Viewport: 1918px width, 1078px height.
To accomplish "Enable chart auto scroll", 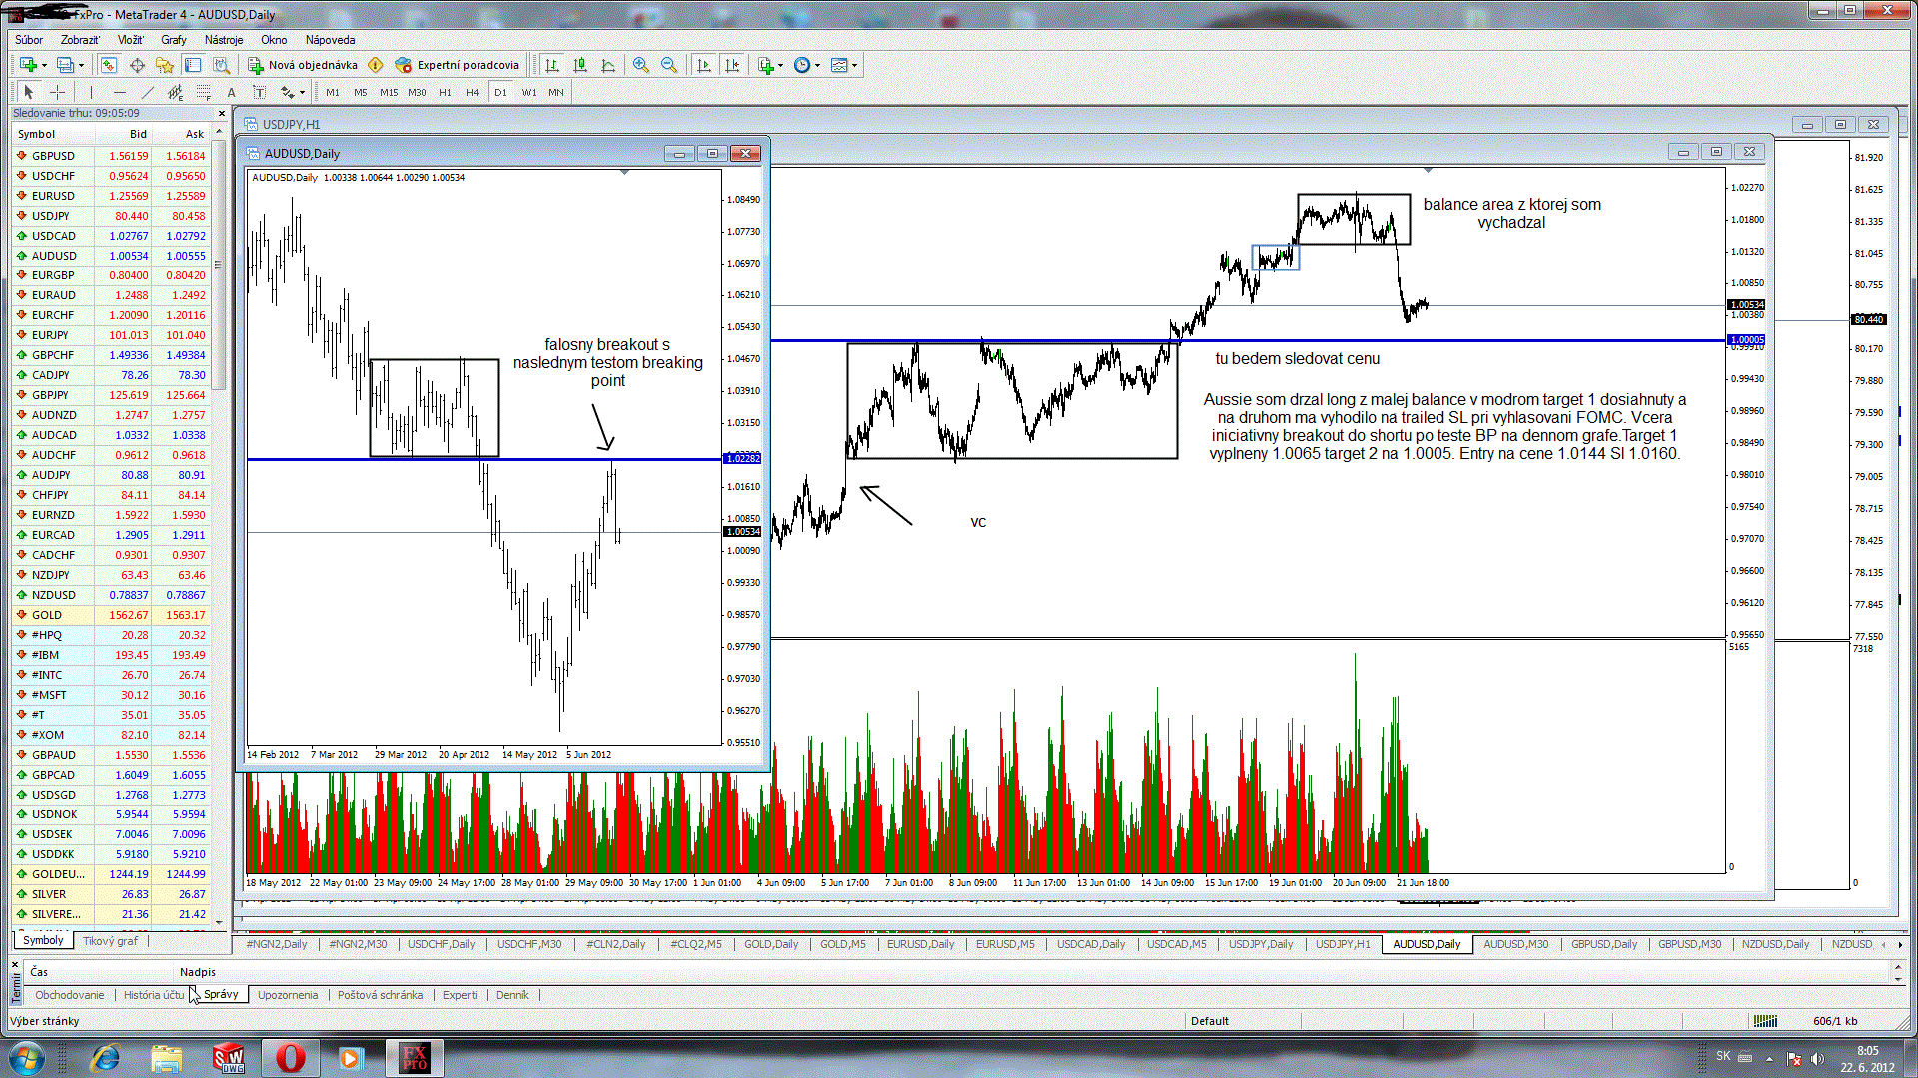I will pos(704,65).
